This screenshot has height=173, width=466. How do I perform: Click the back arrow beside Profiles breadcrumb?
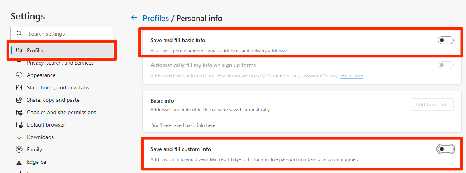coord(134,18)
